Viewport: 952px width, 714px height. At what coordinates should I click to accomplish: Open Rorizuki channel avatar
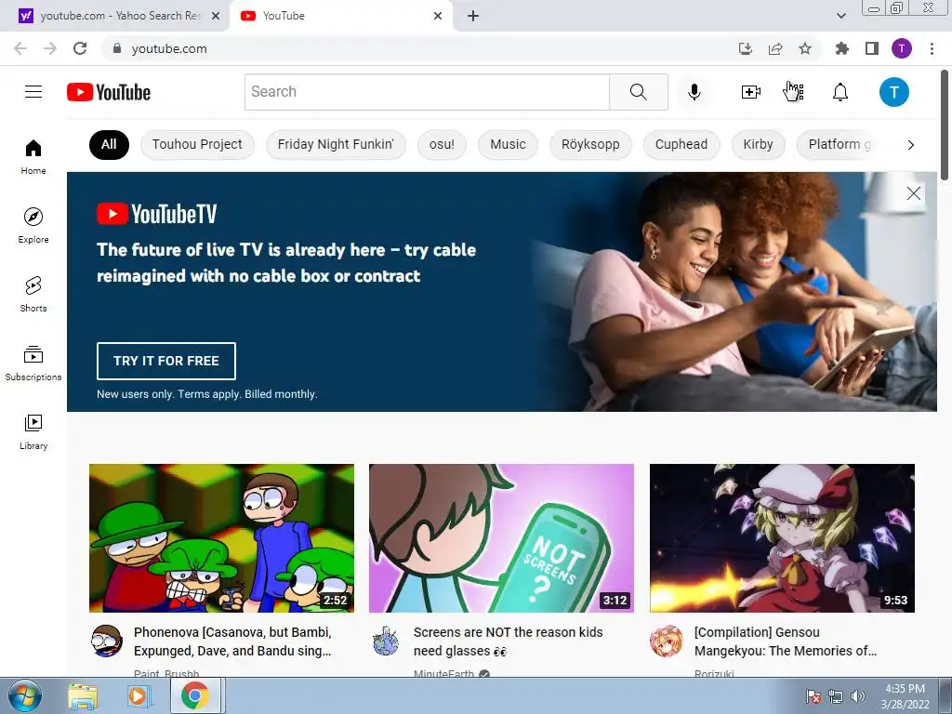pyautogui.click(x=666, y=641)
